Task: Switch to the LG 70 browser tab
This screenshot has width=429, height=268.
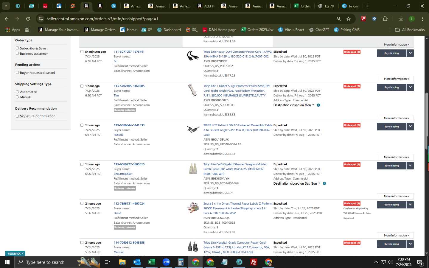Action: (326, 6)
